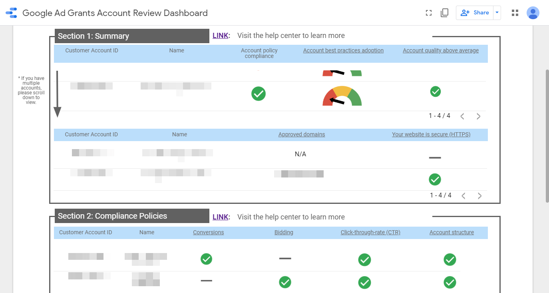The image size is (549, 293).
Task: Open the Click-through-rate (CTR) header link
Action: coord(370,232)
